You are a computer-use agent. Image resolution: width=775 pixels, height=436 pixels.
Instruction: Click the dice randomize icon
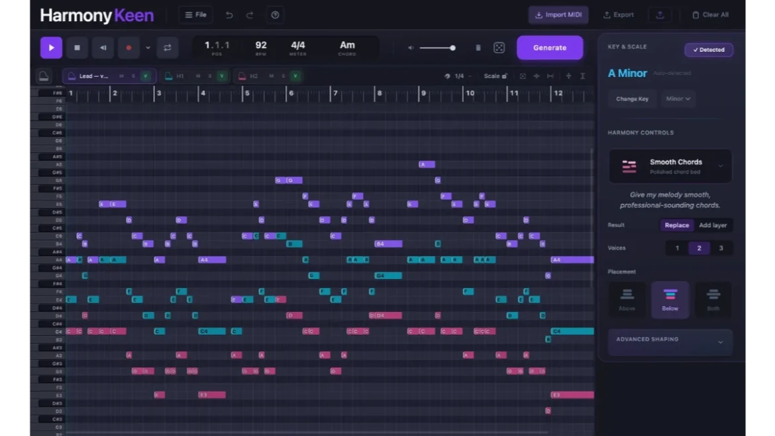tap(499, 48)
